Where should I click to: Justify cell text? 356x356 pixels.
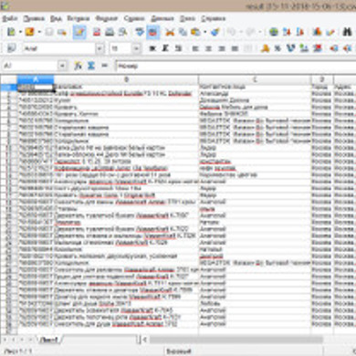(x=235, y=48)
